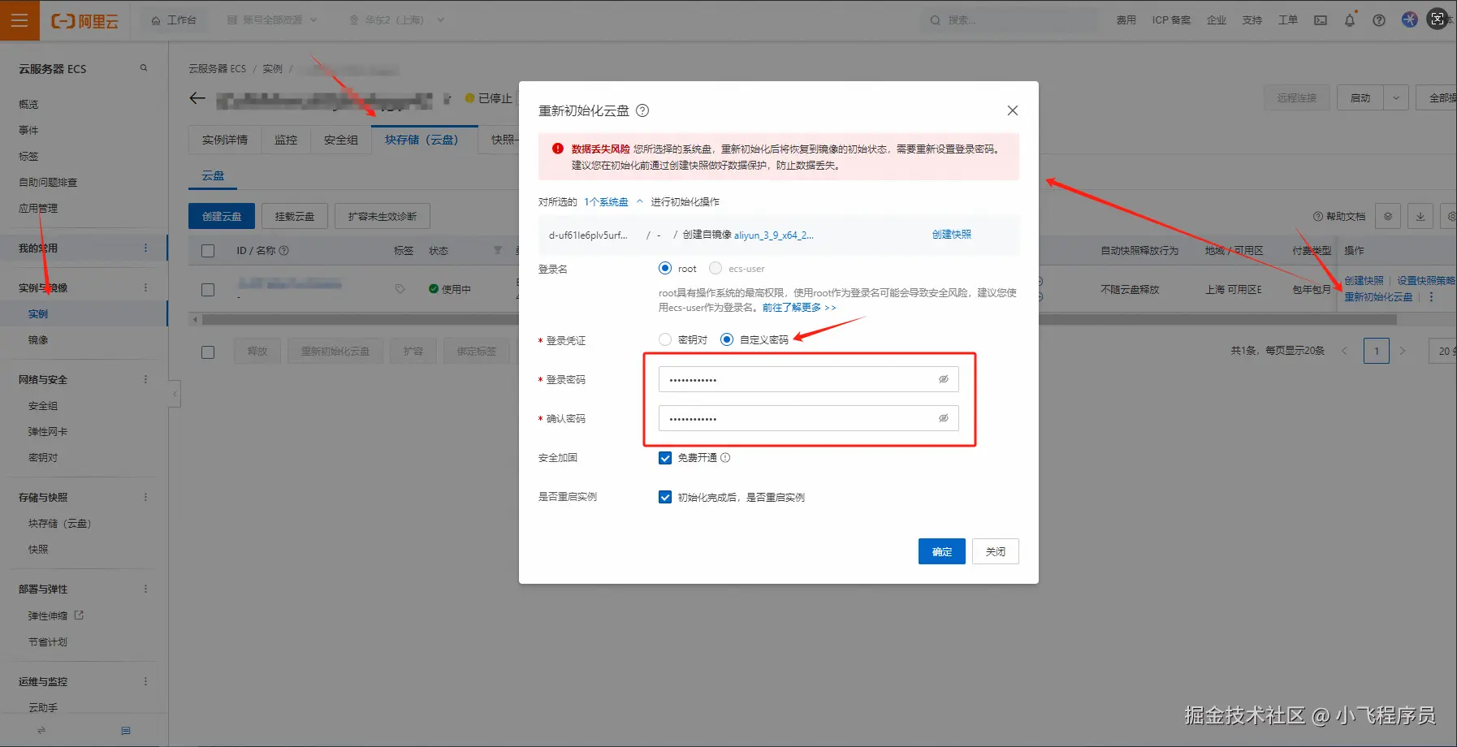The image size is (1457, 747).
Task: Open the 安全组 tab of the instance
Action: coord(341,140)
